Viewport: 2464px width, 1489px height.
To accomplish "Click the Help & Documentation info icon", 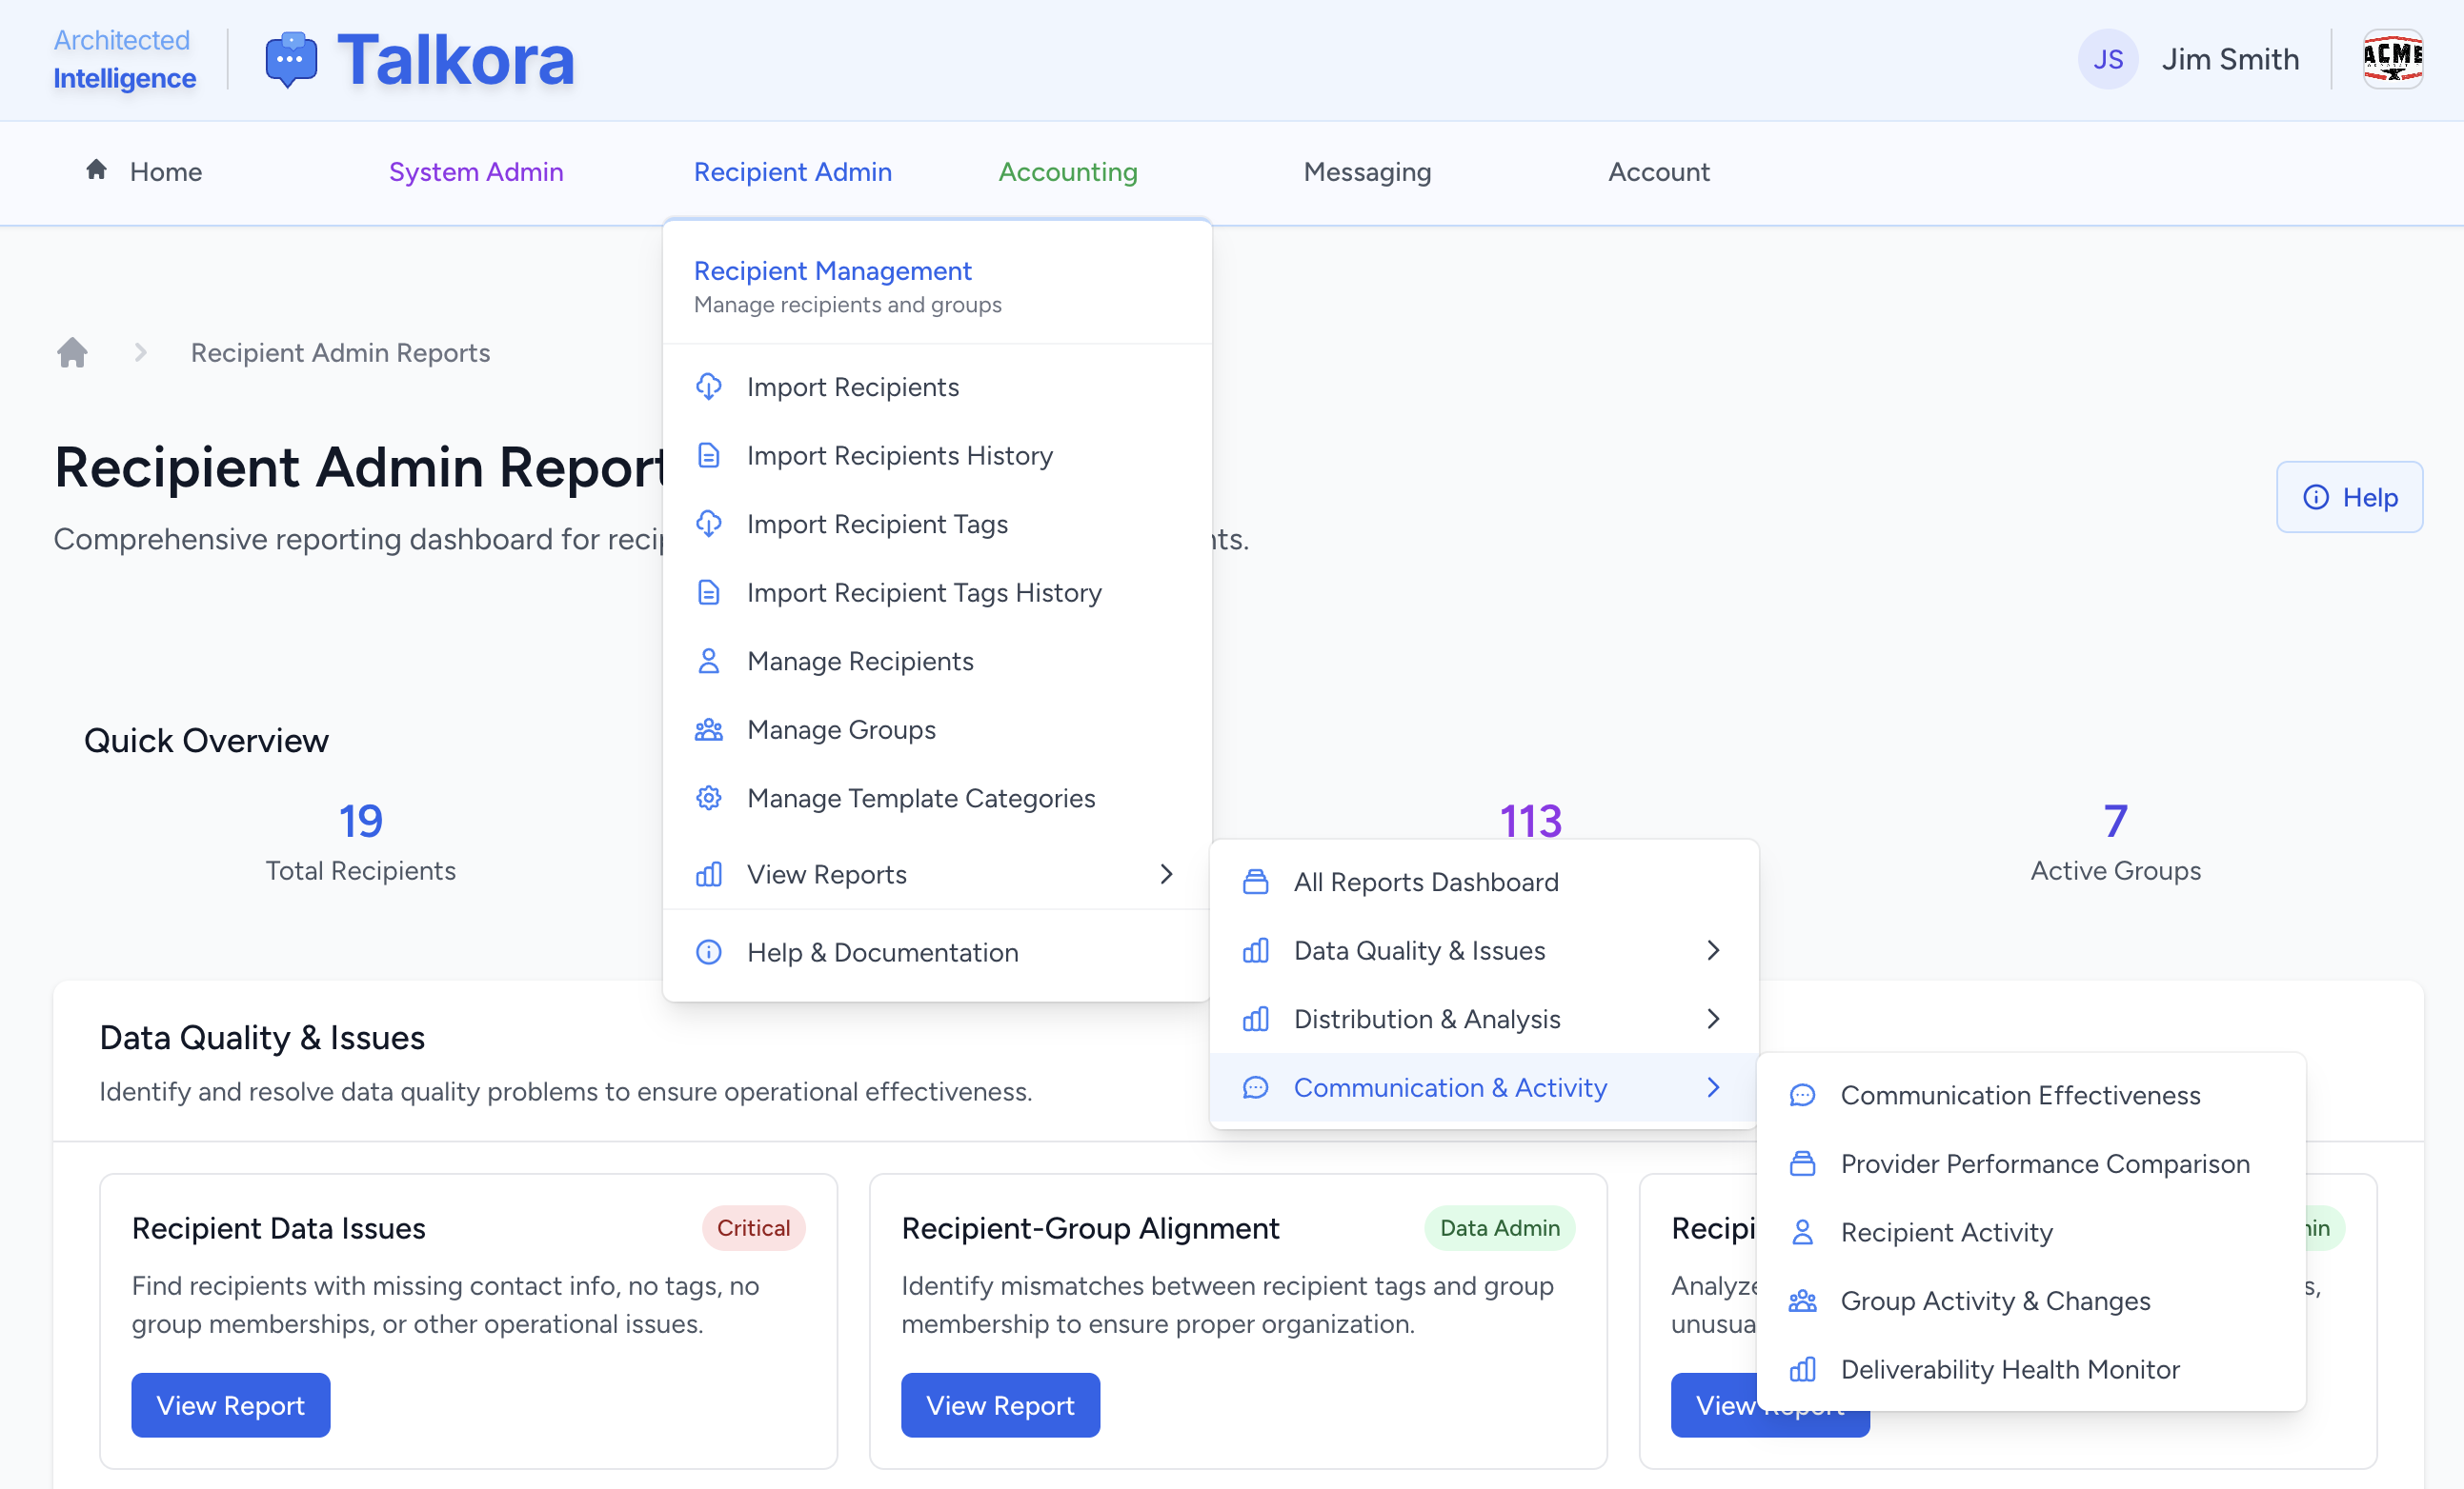I will click(x=709, y=952).
